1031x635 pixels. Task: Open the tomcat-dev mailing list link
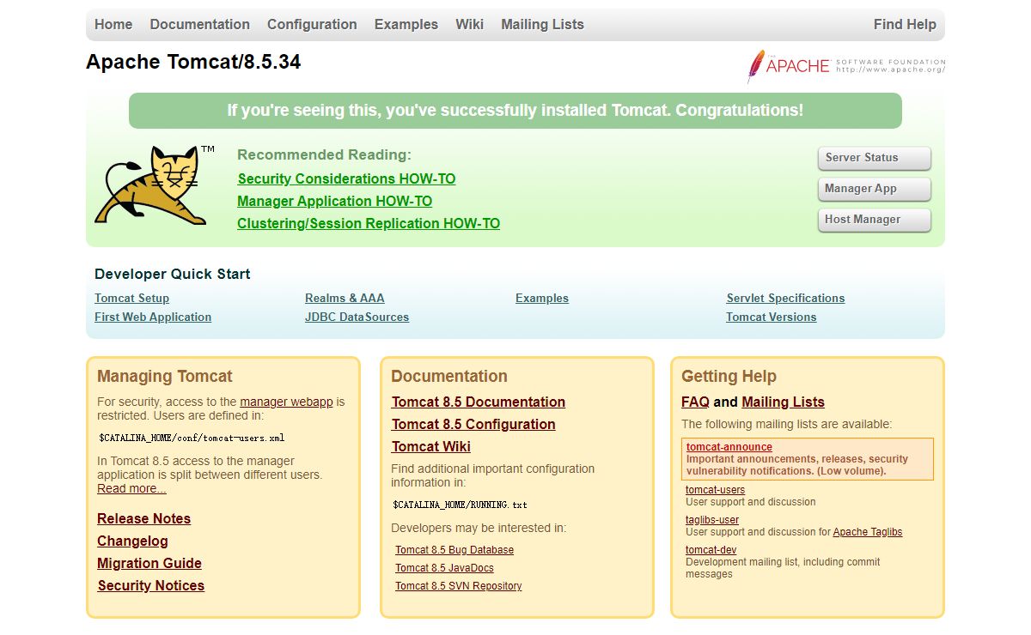point(711,550)
